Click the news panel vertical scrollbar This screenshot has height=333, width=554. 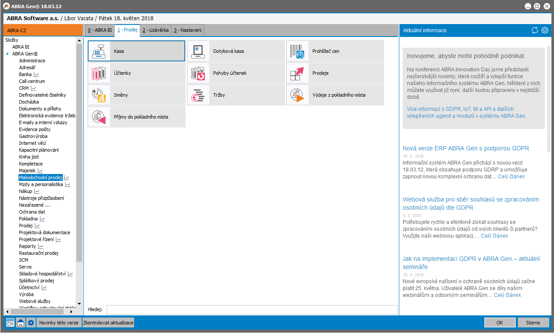pos(549,98)
